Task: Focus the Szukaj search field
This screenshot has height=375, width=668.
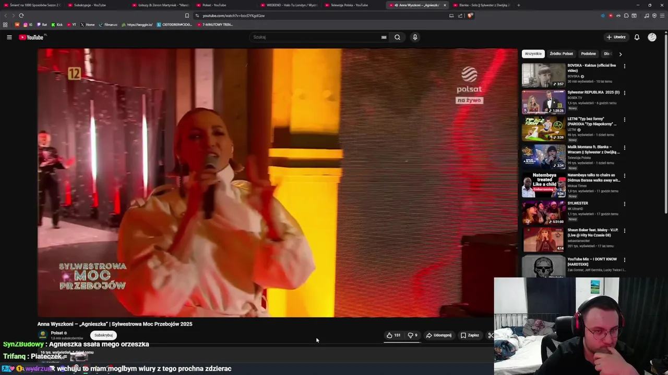Action: [316, 37]
